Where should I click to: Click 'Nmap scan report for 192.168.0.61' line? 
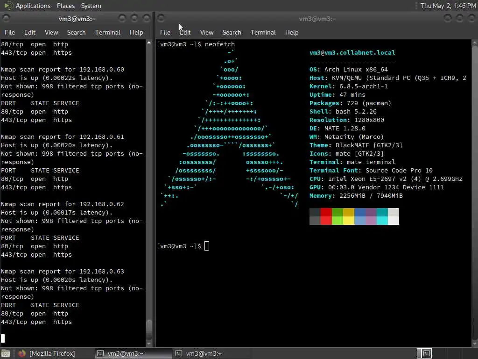(63, 137)
